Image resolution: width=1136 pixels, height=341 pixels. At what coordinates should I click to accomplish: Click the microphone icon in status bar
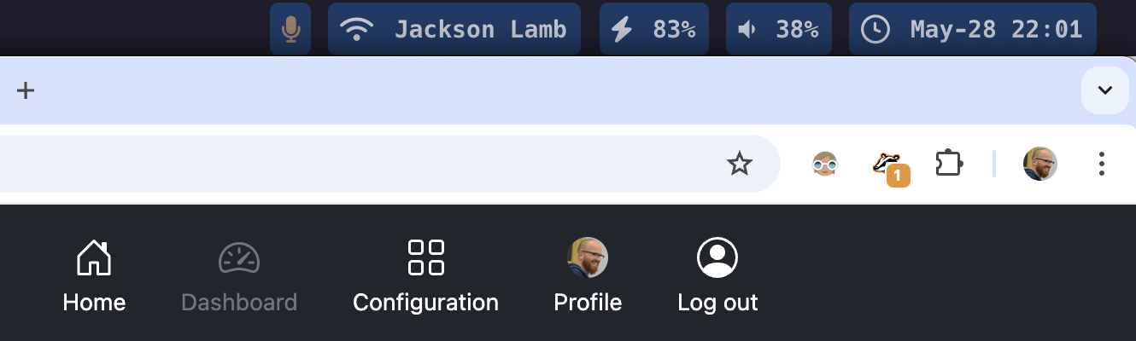pyautogui.click(x=290, y=29)
